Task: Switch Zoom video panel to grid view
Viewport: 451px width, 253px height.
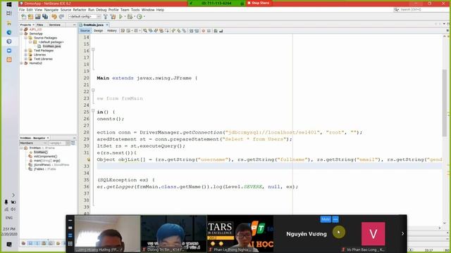Action: click(x=70, y=244)
